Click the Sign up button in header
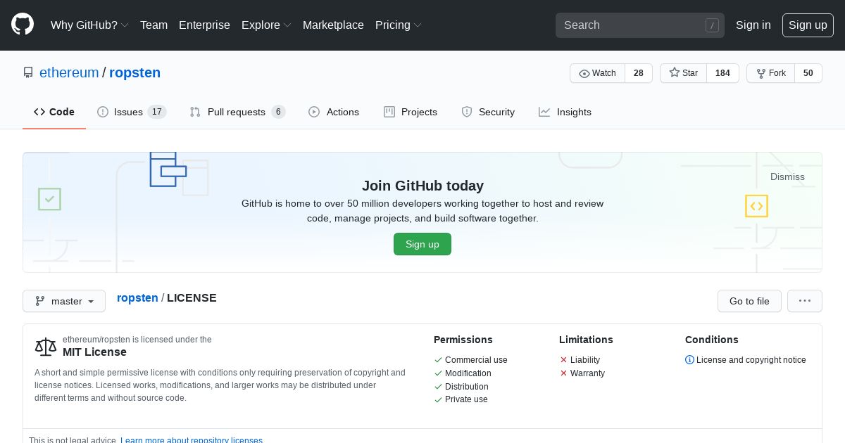The height and width of the screenshot is (443, 845). point(808,25)
